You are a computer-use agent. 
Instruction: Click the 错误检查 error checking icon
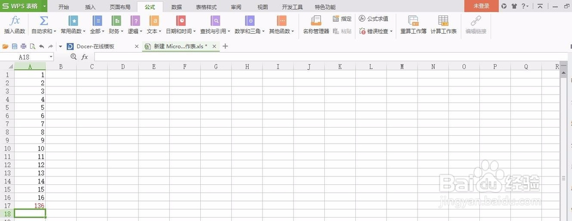tap(362, 31)
